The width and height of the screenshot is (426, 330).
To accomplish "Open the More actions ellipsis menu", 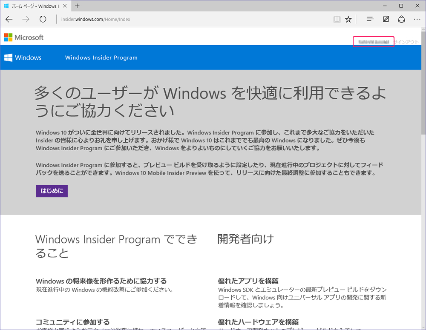I will click(x=417, y=19).
